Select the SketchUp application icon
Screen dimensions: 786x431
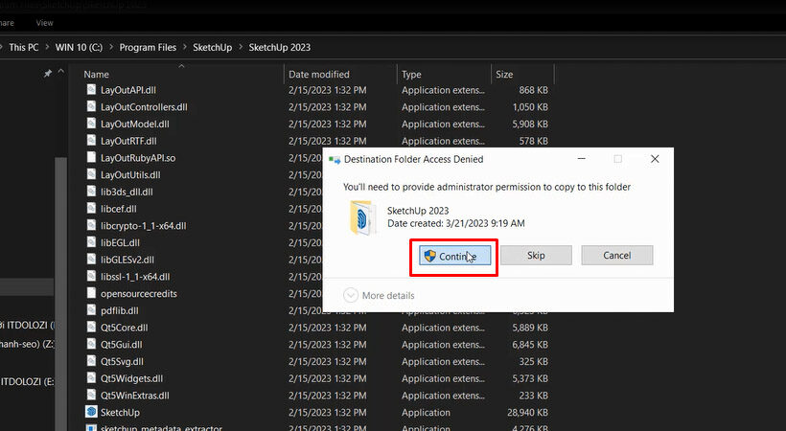point(91,412)
